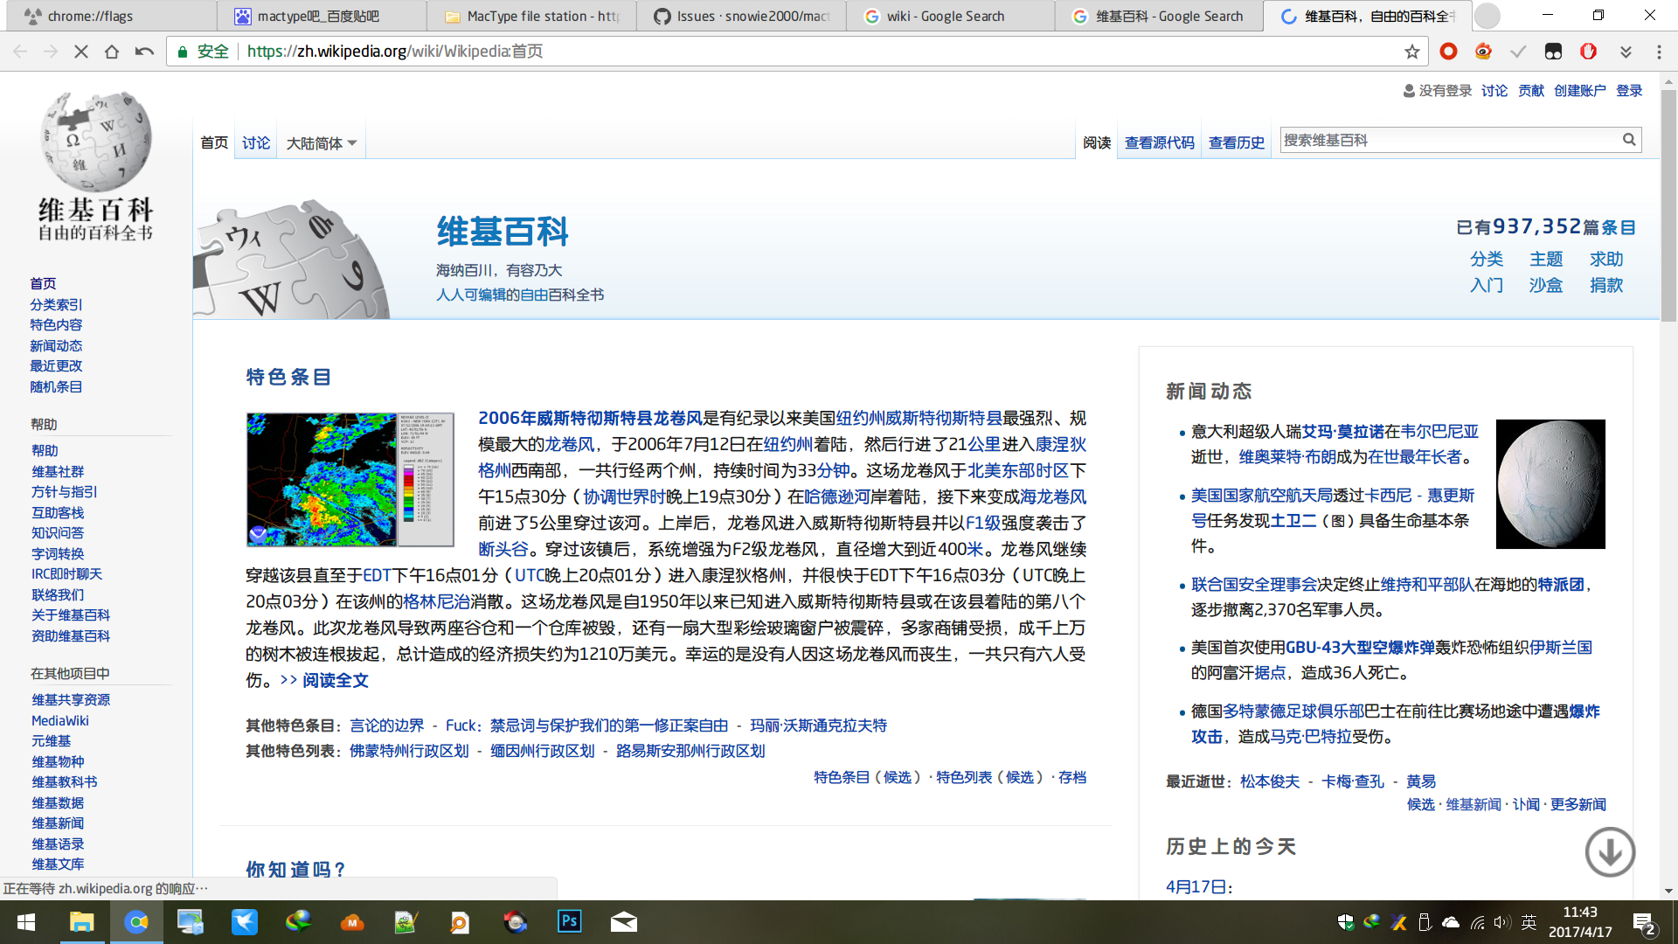This screenshot has width=1678, height=944.
Task: Click the Wikipedia search magnifier icon
Action: click(x=1628, y=140)
